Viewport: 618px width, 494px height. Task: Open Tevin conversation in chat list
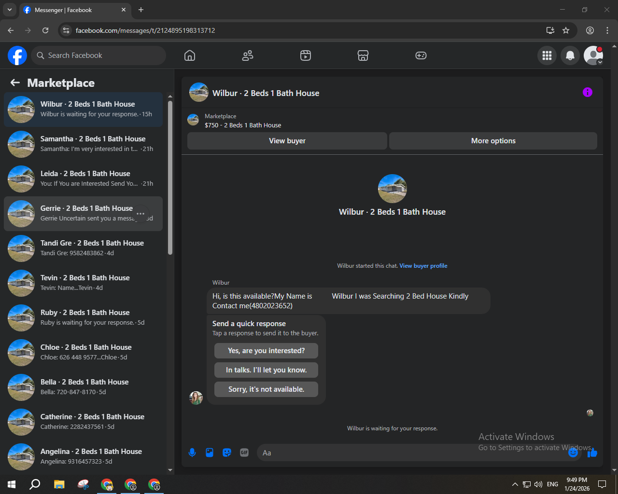(83, 283)
